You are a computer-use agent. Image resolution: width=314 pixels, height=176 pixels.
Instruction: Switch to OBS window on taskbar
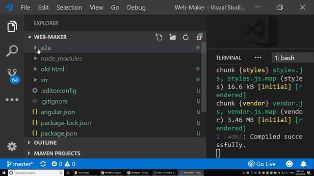point(164,173)
